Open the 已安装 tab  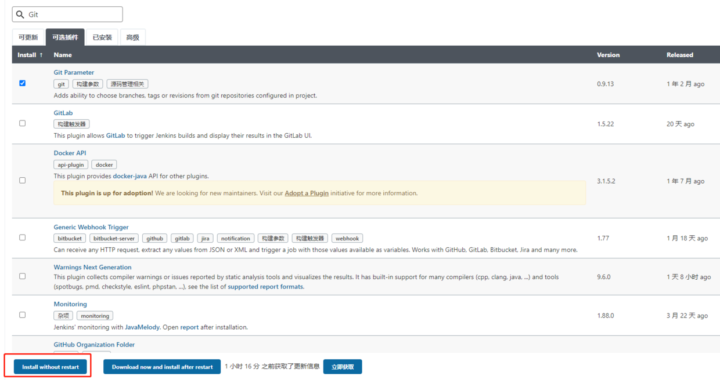point(102,37)
